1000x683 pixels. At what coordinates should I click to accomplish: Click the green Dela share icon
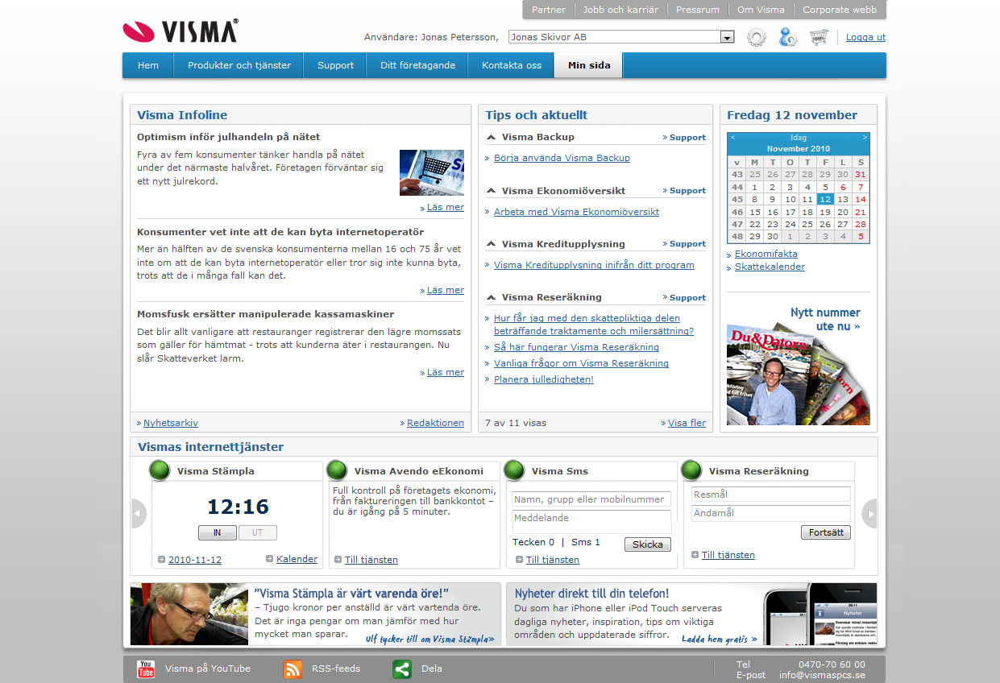click(402, 669)
